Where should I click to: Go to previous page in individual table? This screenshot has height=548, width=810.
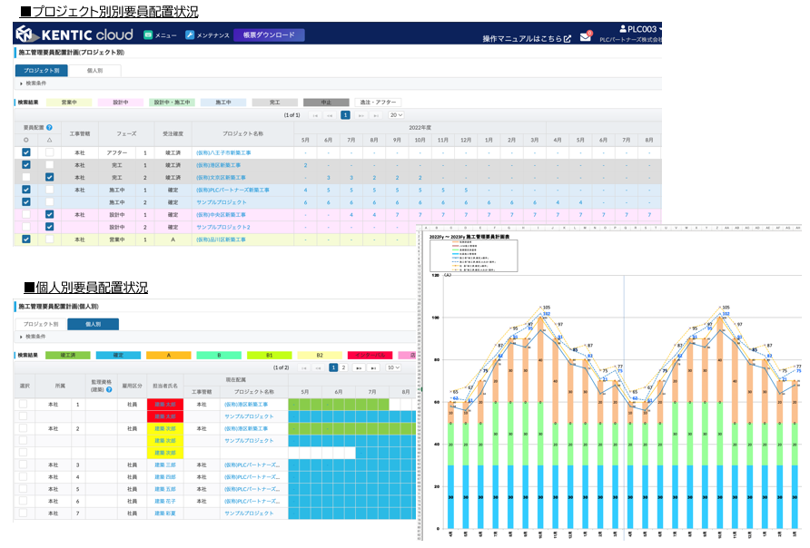318,367
